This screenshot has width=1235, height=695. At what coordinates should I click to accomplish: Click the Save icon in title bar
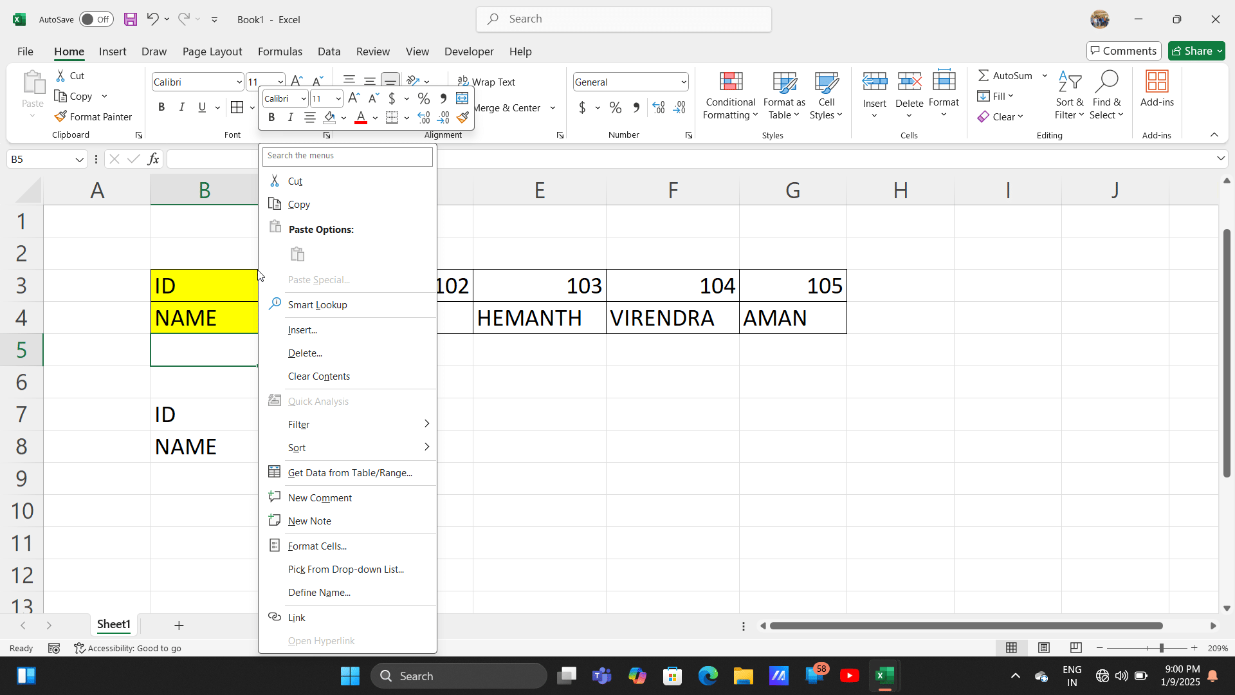[x=131, y=19]
